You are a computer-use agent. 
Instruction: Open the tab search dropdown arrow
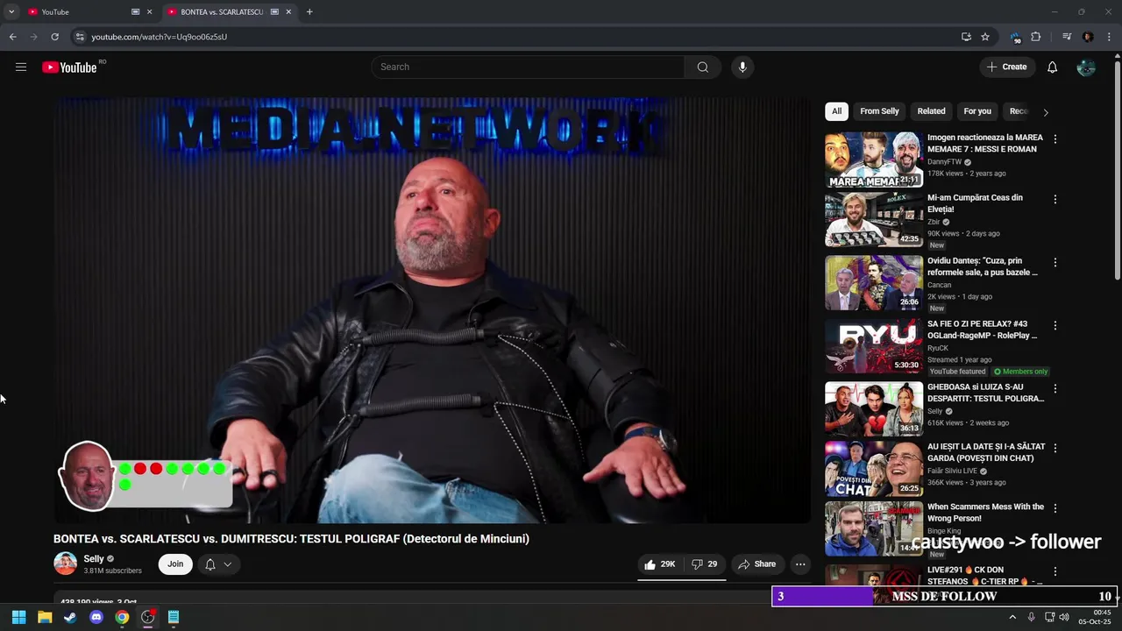(x=11, y=12)
